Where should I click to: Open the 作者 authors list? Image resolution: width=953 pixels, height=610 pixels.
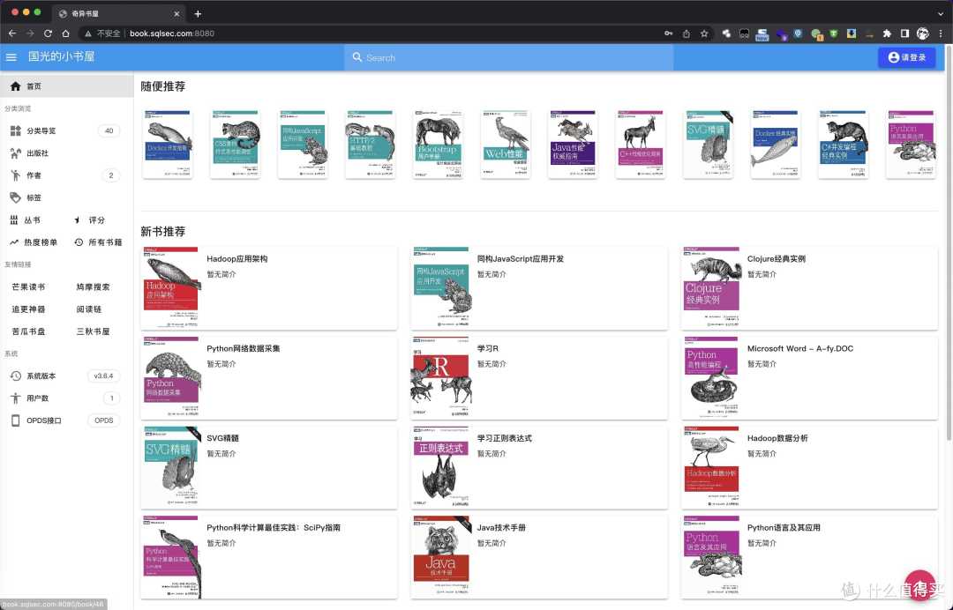pos(66,175)
